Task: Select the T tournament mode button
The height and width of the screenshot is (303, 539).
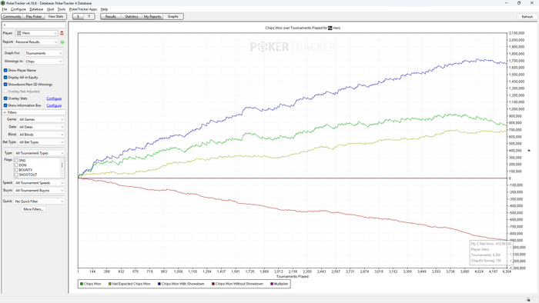Action: pos(89,16)
